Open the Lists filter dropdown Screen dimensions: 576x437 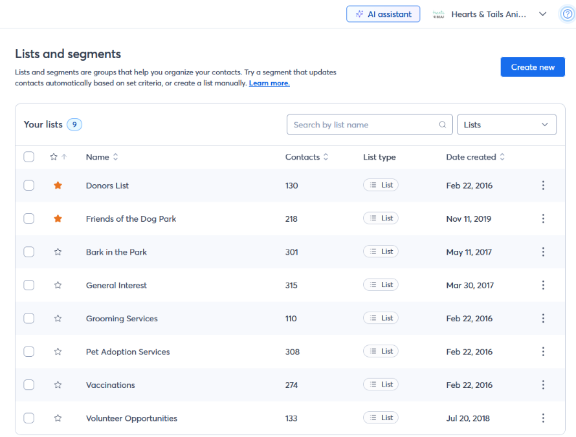coord(507,125)
